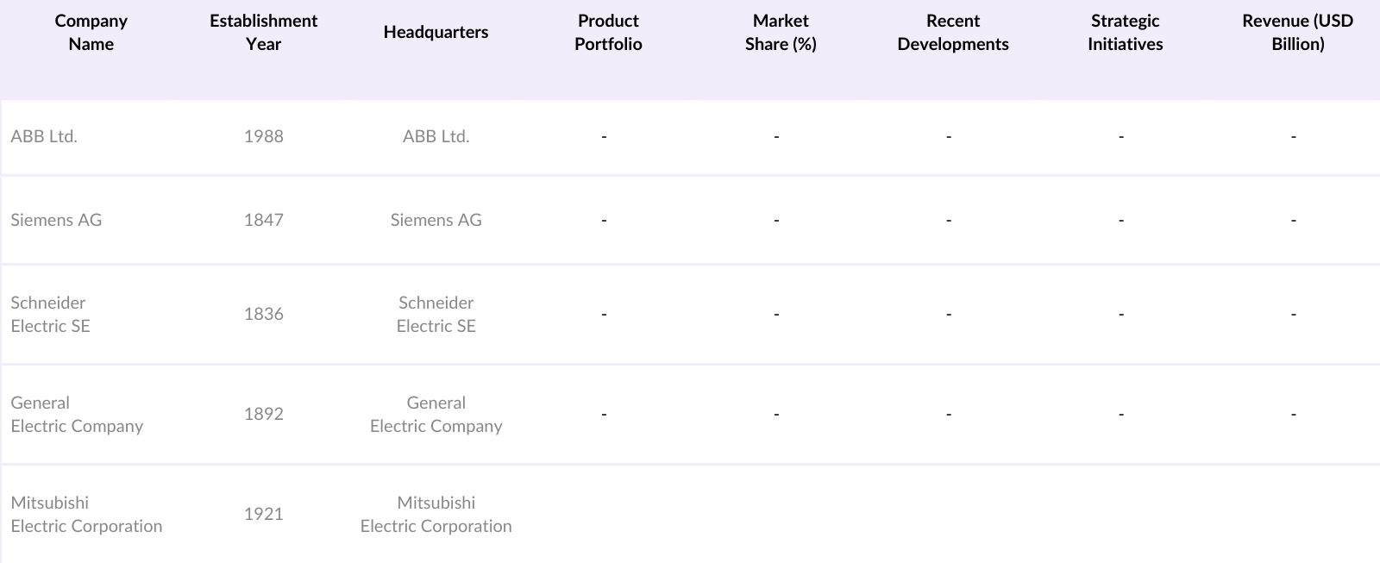
Task: Click the Company Name column header
Action: pos(91,33)
